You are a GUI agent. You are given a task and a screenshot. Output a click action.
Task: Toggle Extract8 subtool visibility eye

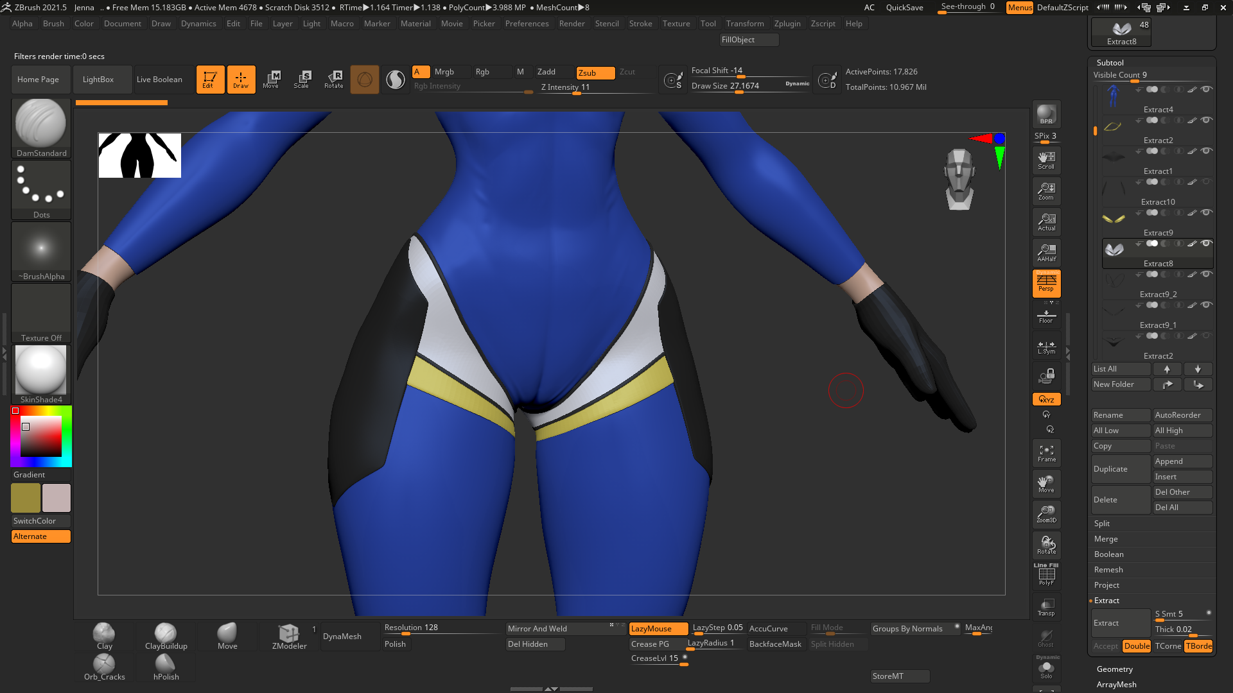pos(1207,243)
